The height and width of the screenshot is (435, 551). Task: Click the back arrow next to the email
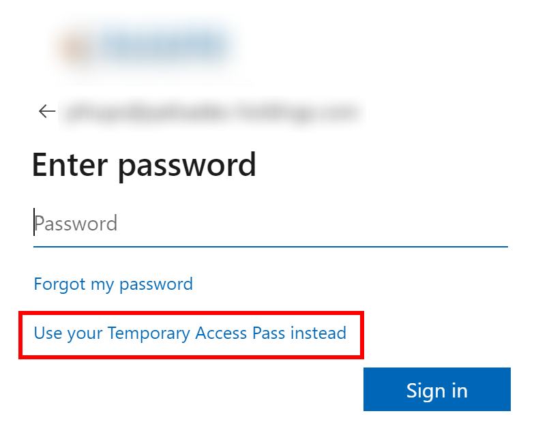pos(47,111)
